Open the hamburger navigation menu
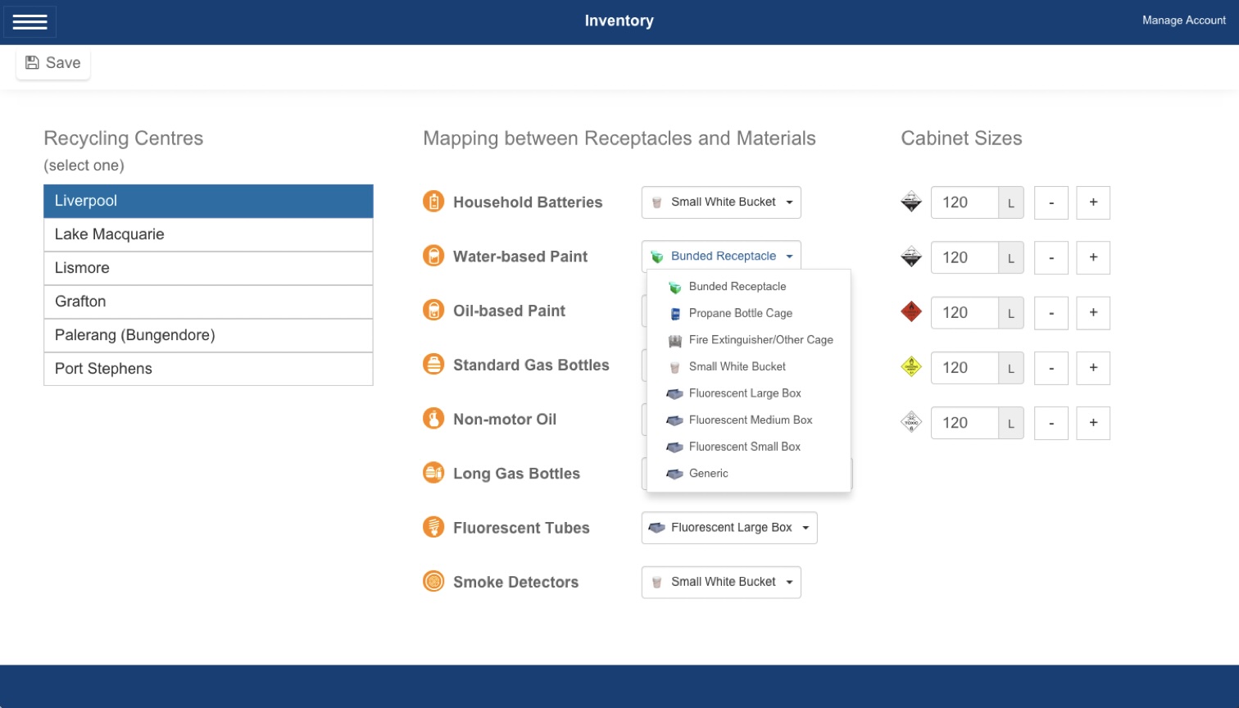This screenshot has width=1239, height=708. click(x=30, y=22)
